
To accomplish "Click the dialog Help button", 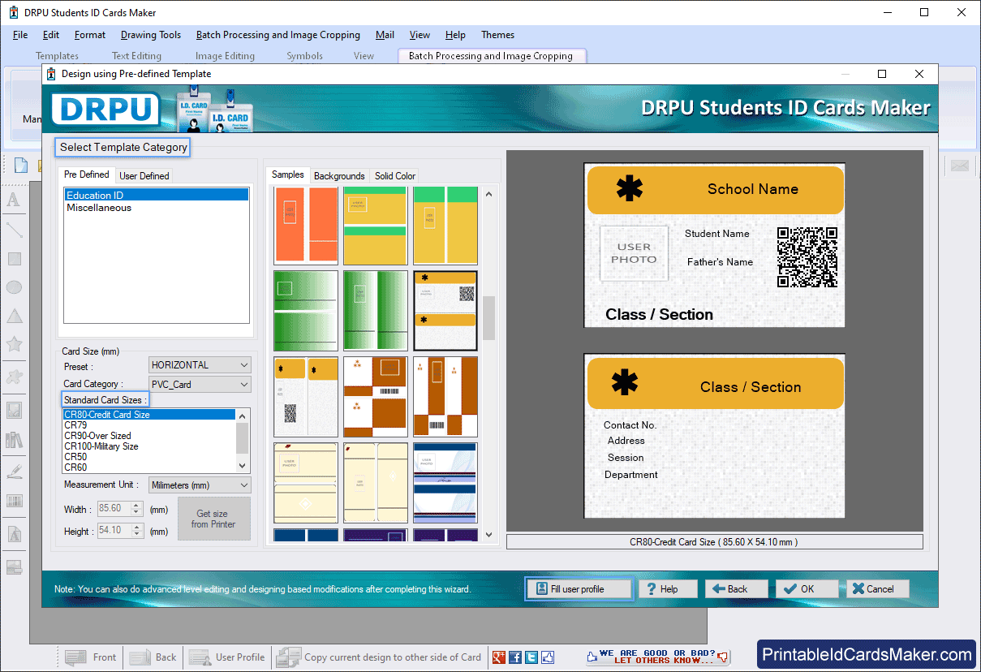I will 667,589.
